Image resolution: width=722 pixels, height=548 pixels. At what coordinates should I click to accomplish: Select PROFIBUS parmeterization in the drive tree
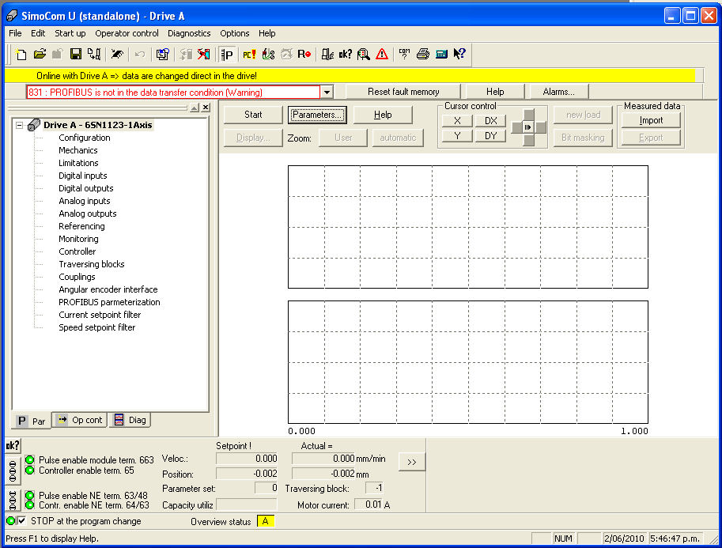point(109,302)
